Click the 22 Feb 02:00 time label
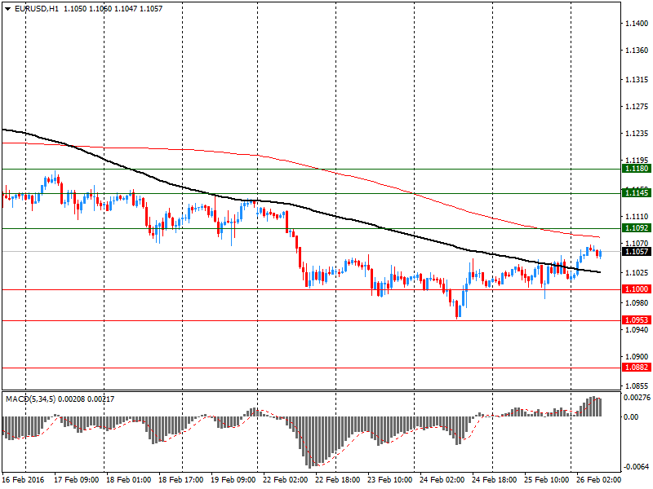The image size is (653, 489). point(285,480)
